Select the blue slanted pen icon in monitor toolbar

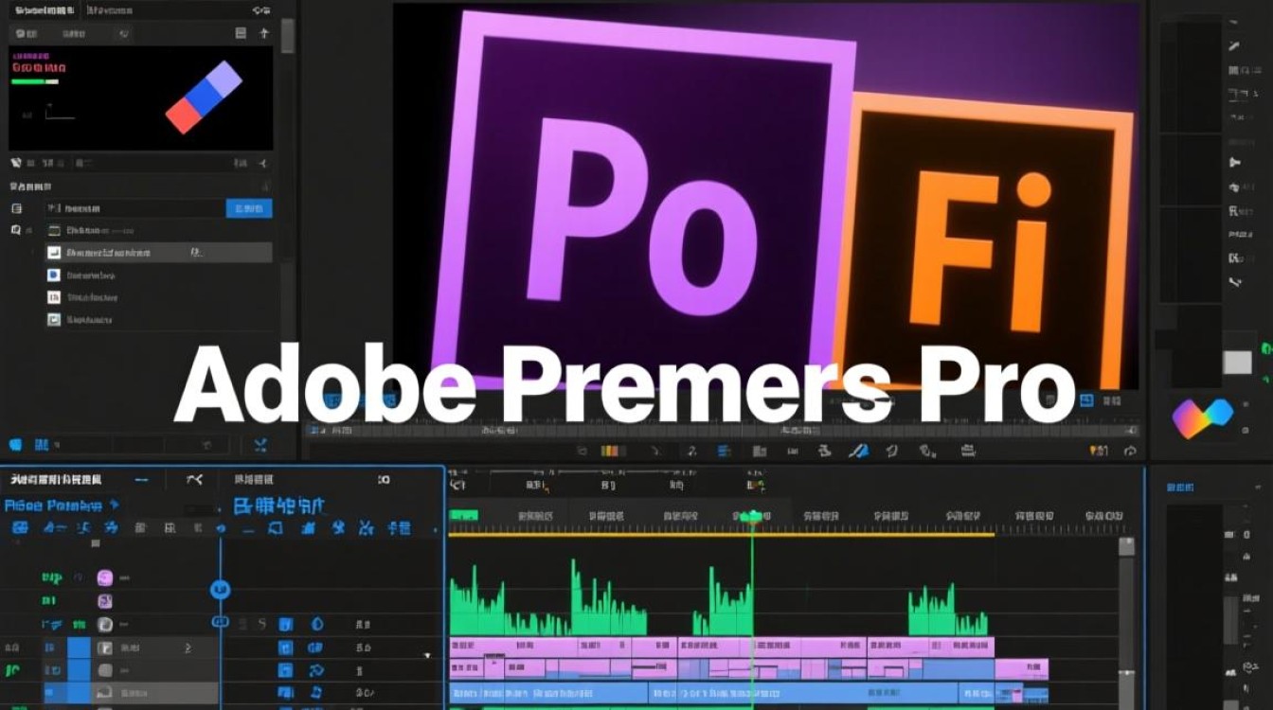[x=858, y=452]
